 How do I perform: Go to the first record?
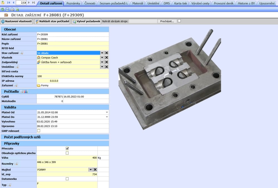click(8, 2)
